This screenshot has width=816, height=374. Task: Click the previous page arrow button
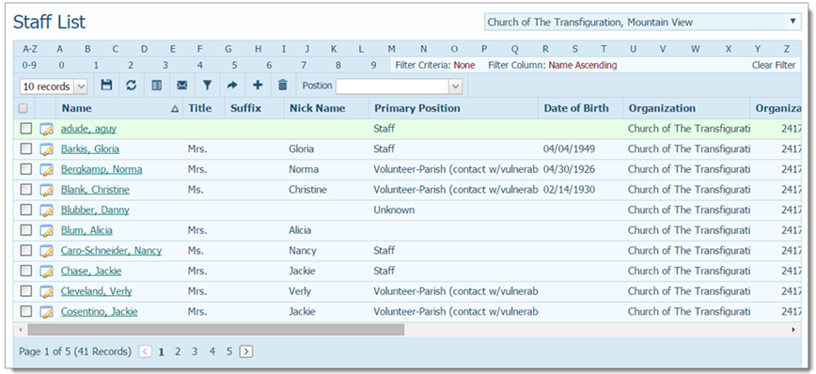coord(145,351)
